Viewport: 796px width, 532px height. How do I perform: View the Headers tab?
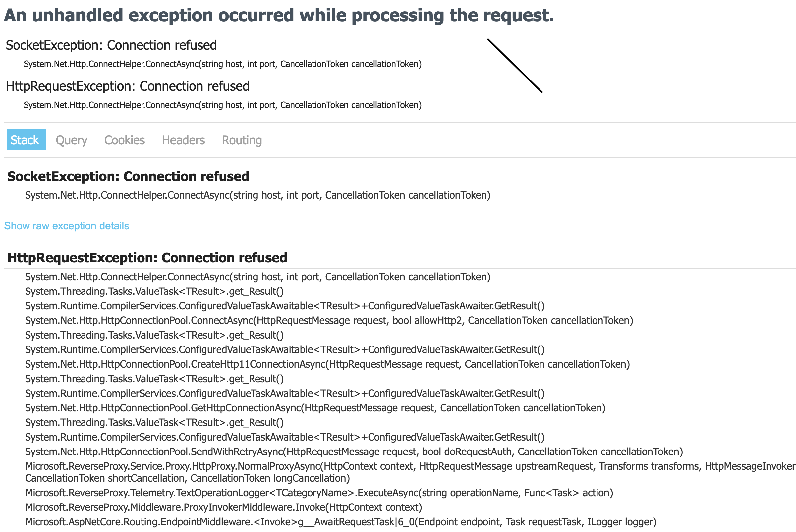183,140
